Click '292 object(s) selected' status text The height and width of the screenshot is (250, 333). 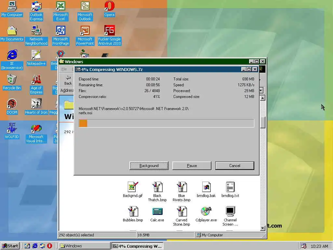pos(76,235)
